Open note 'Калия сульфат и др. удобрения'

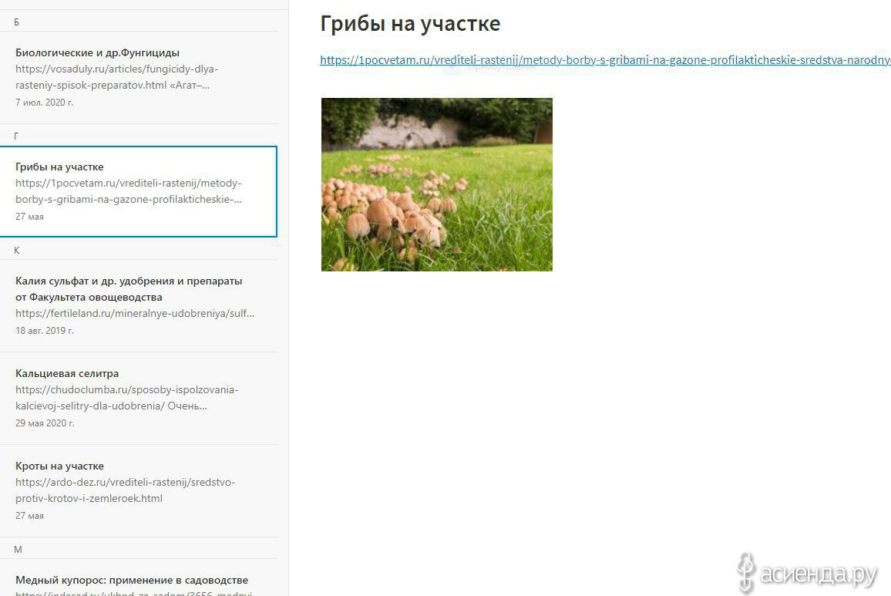click(139, 305)
